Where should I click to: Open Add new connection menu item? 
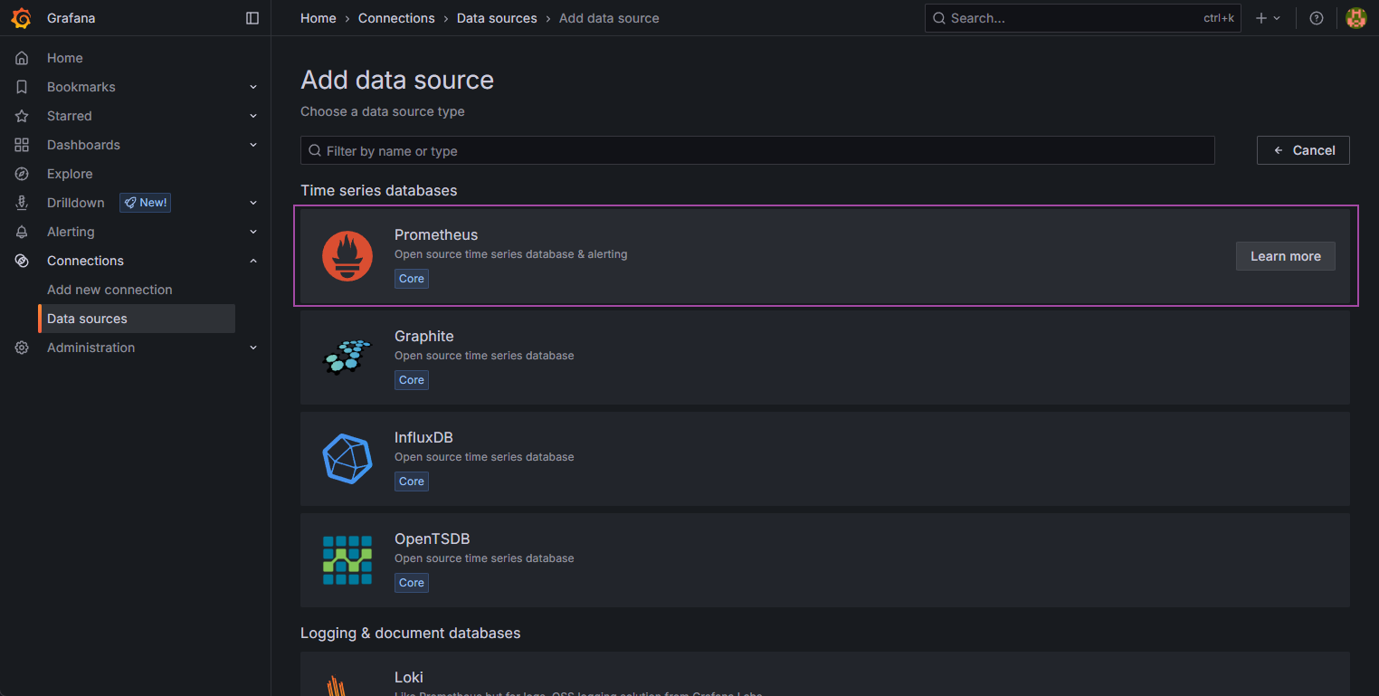tap(109, 290)
